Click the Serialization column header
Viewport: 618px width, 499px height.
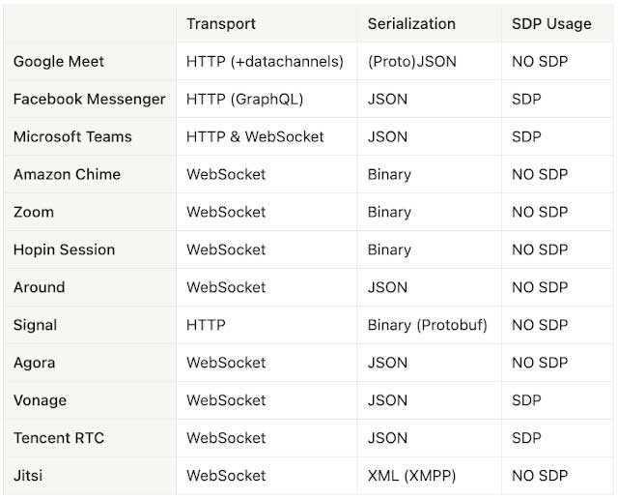pyautogui.click(x=411, y=24)
